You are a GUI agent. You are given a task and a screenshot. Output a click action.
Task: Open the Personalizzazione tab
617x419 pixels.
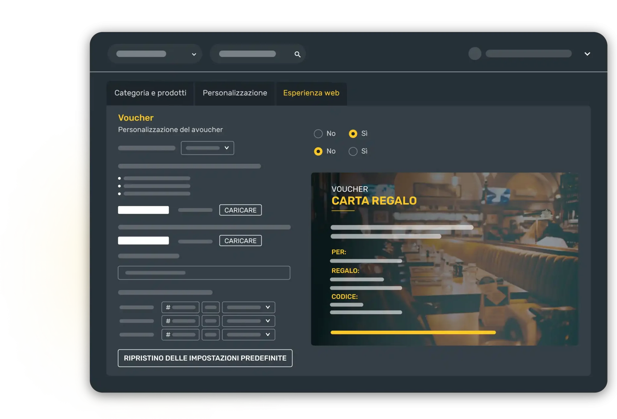pyautogui.click(x=235, y=93)
